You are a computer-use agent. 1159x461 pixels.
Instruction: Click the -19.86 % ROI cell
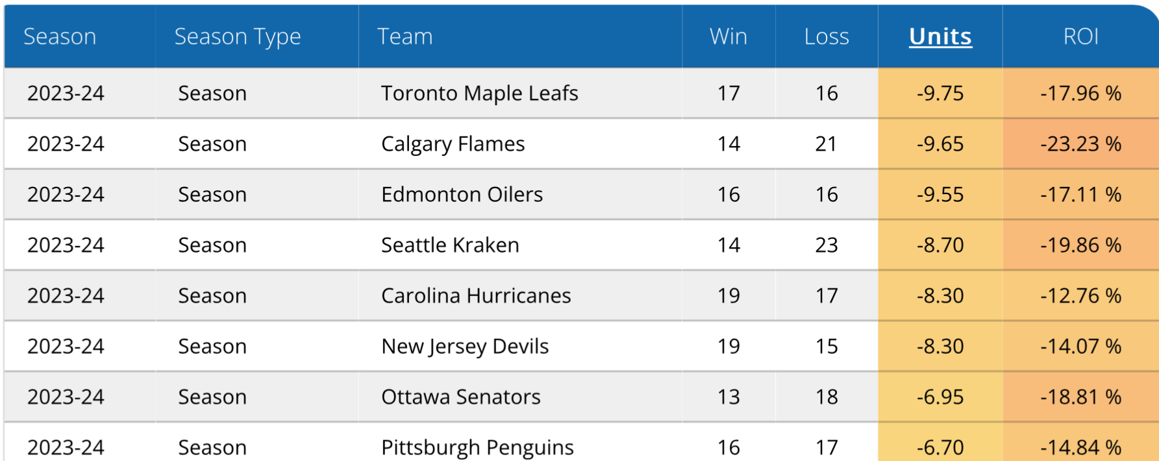click(x=1080, y=245)
